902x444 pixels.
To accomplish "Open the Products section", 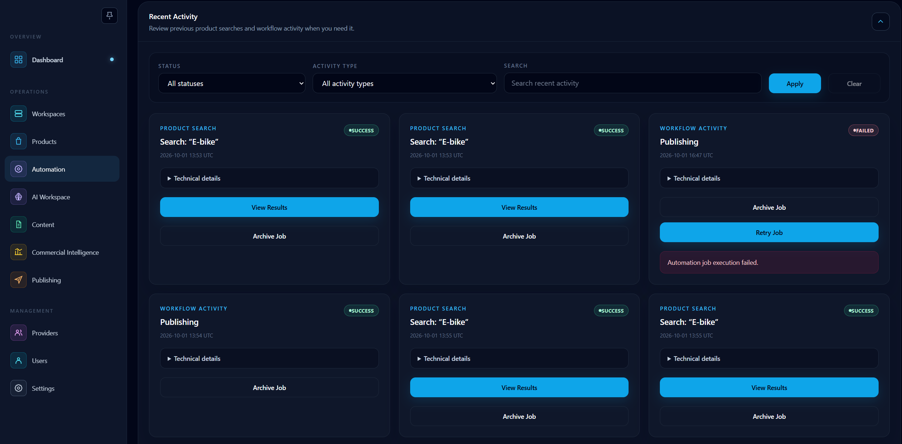I will pos(62,141).
